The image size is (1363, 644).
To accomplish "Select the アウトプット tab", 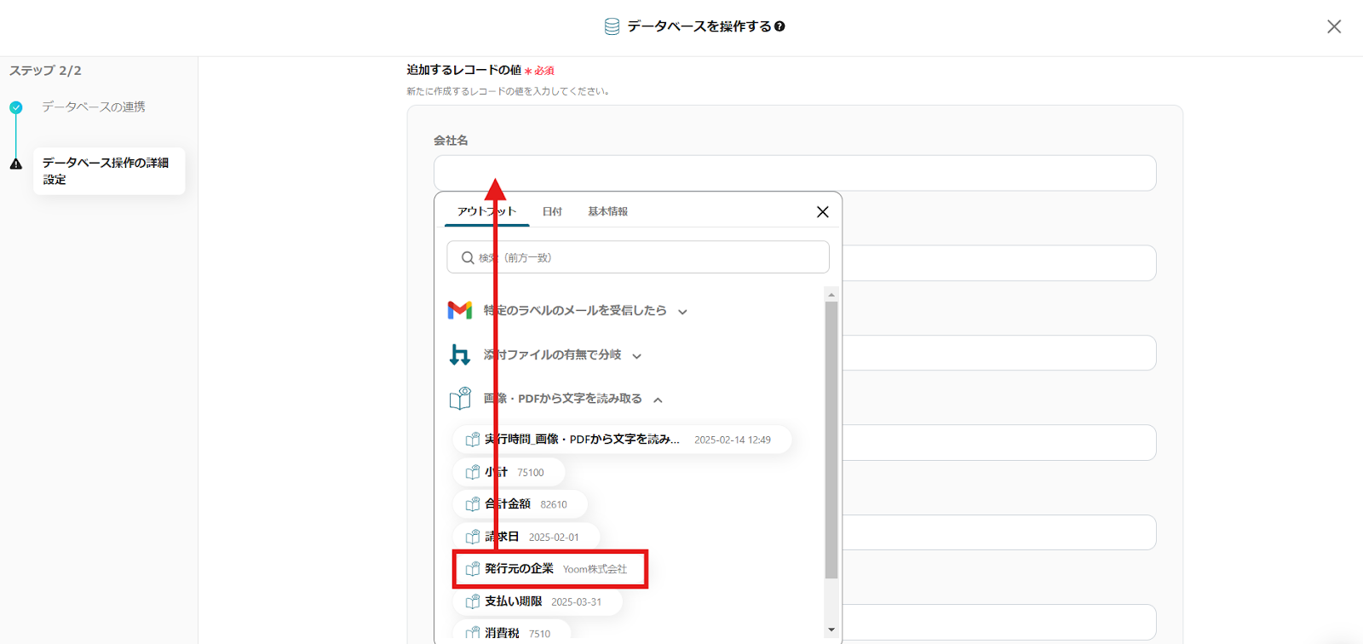I will click(486, 211).
